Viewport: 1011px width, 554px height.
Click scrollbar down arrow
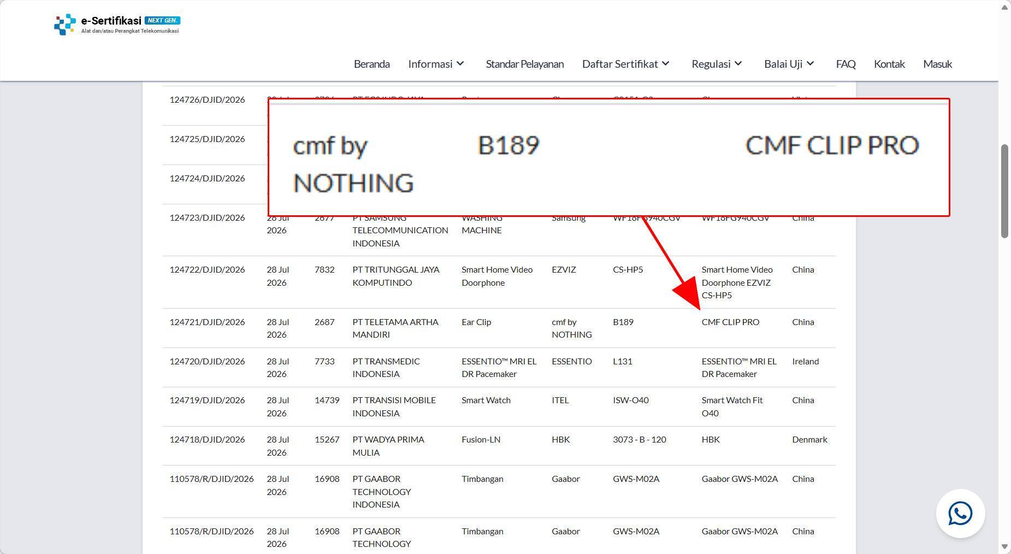pyautogui.click(x=1004, y=547)
